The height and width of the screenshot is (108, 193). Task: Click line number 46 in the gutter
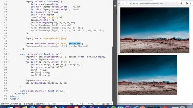tap(5, 36)
